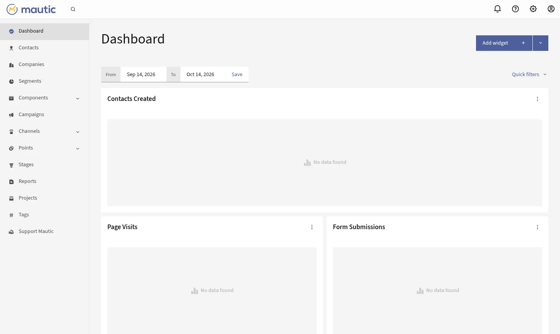560x334 pixels.
Task: Click the Form Submissions widget title
Action: [359, 227]
